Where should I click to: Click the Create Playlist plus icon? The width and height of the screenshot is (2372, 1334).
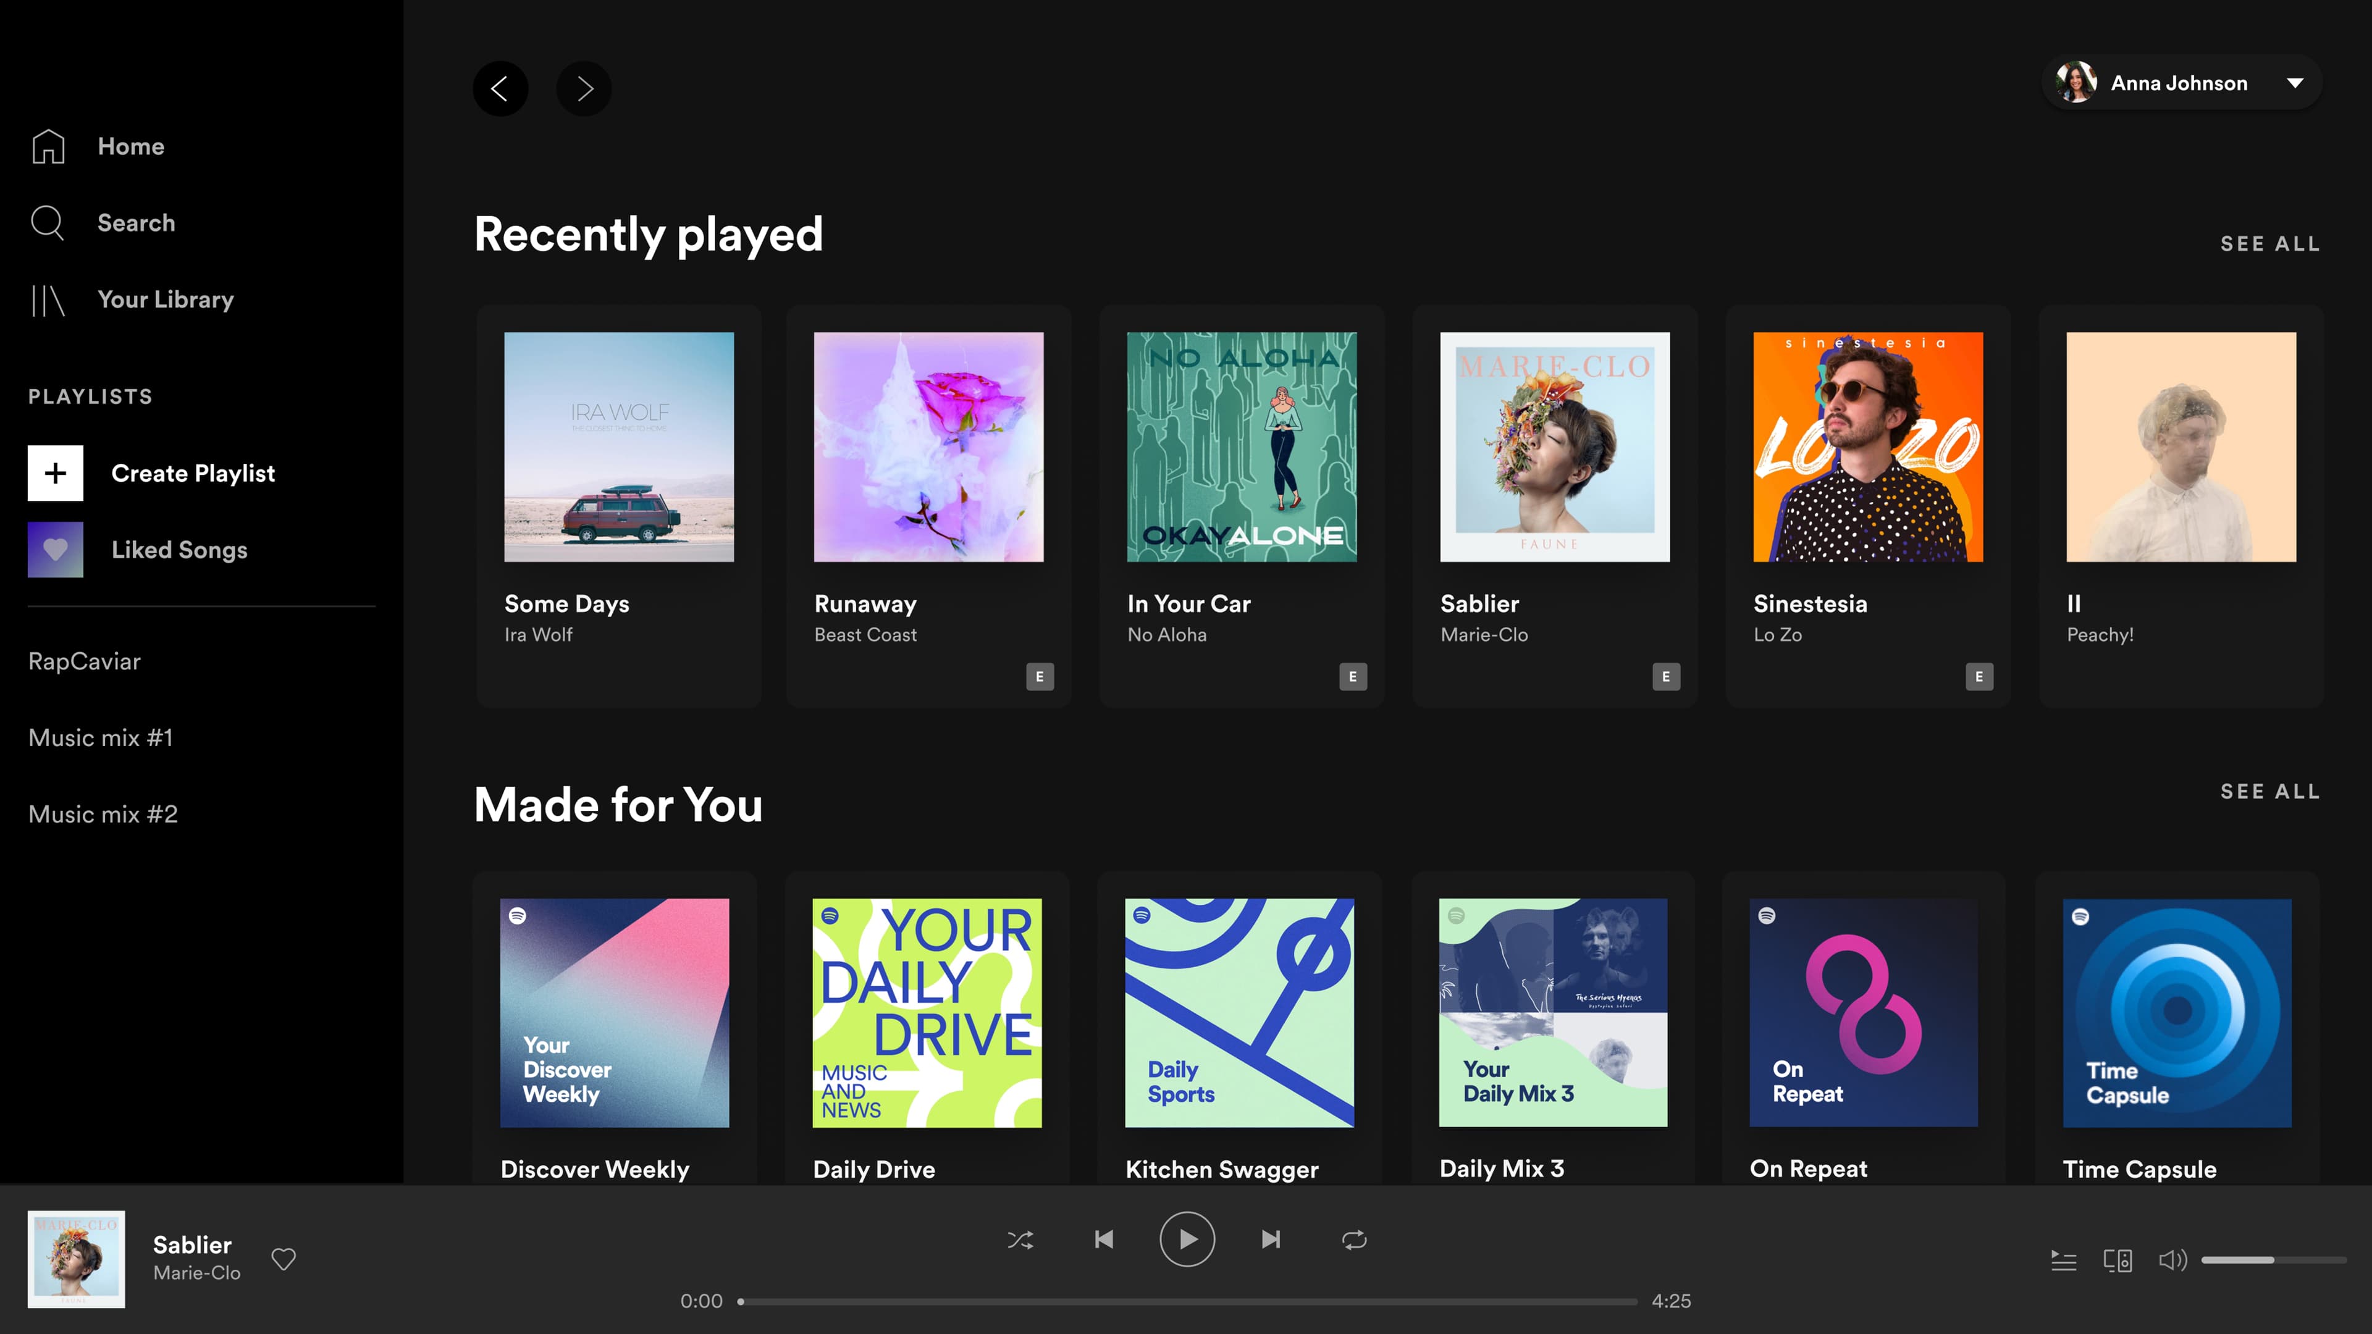55,473
